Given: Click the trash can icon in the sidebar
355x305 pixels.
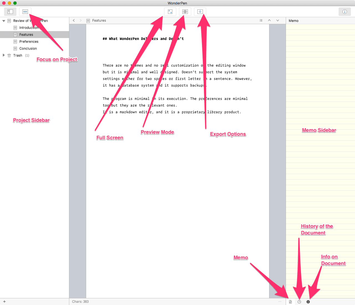Looking at the screenshot, I should [9, 56].
